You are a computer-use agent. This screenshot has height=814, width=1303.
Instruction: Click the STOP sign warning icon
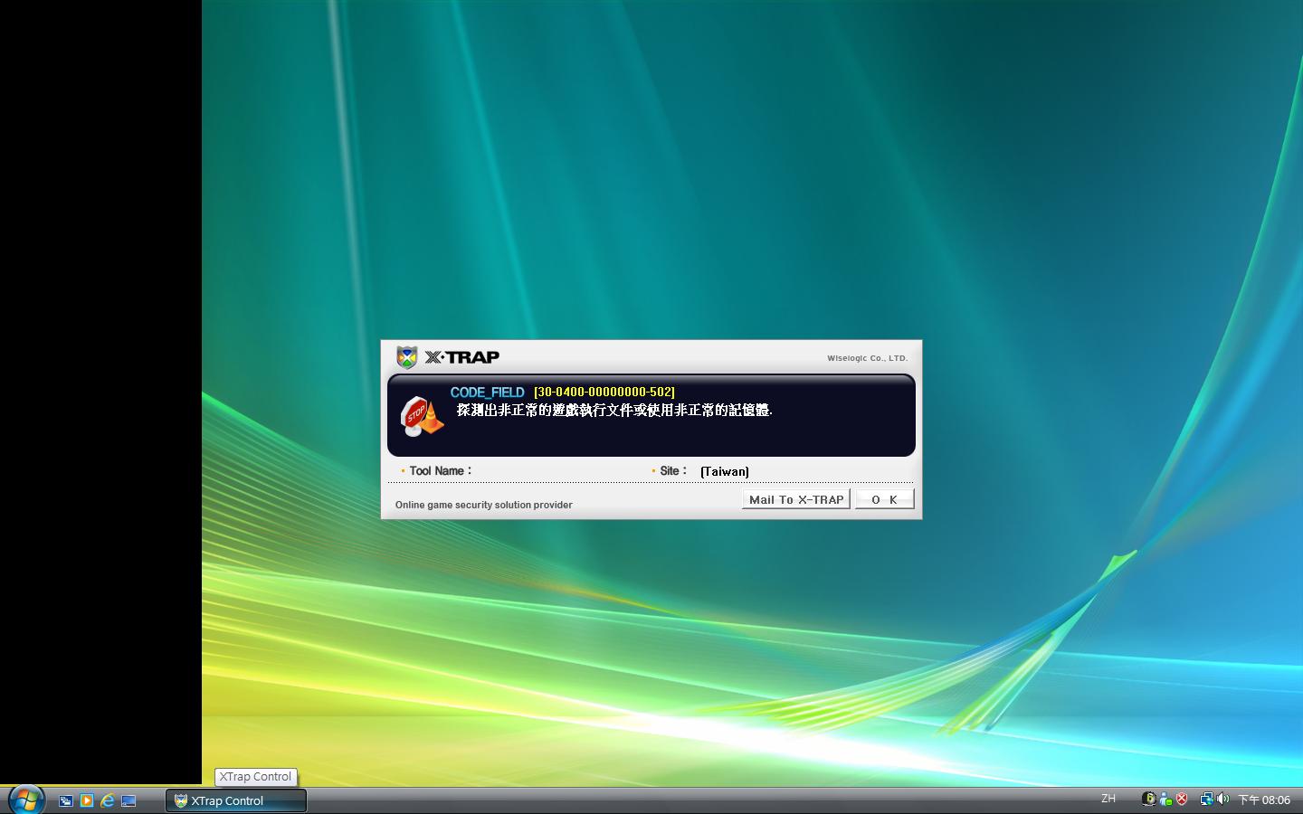point(420,416)
